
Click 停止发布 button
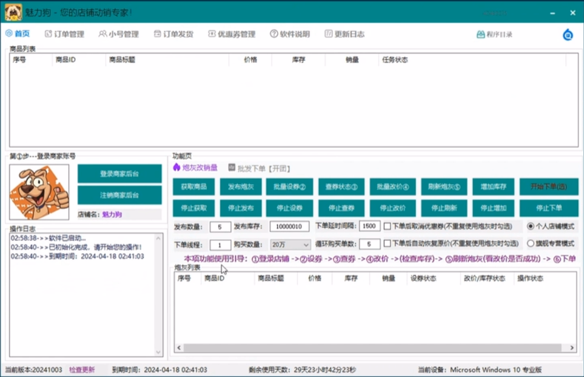pyautogui.click(x=241, y=208)
